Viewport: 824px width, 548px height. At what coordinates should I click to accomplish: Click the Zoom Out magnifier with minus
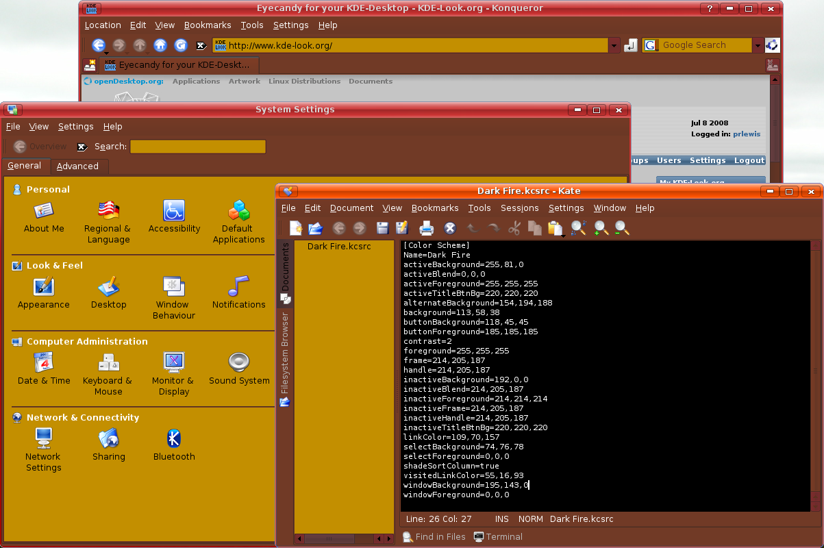pyautogui.click(x=621, y=228)
